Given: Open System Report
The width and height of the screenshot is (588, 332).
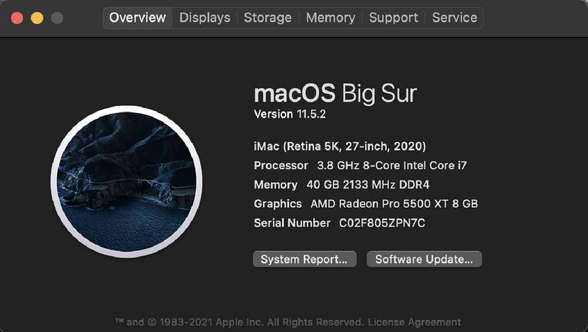Looking at the screenshot, I should coord(304,259).
